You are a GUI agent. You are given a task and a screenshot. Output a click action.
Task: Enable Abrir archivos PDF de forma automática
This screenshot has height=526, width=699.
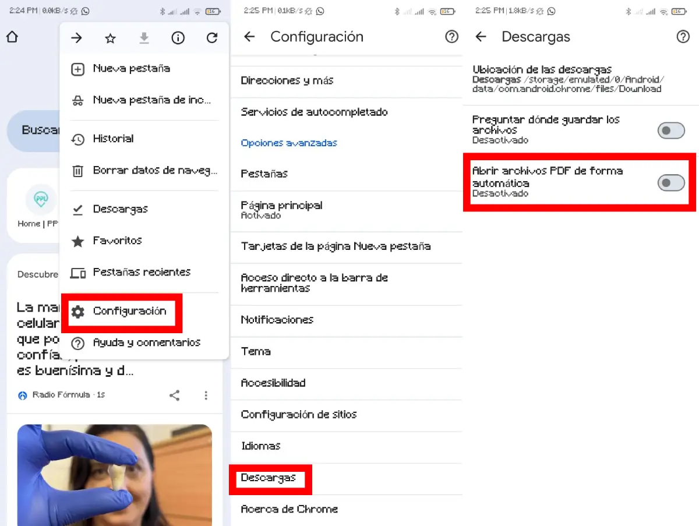pos(671,183)
